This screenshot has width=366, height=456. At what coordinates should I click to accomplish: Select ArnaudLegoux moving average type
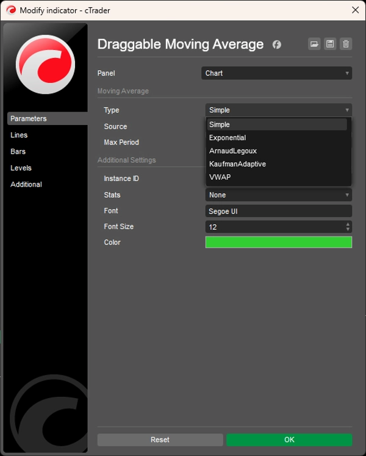[233, 151]
